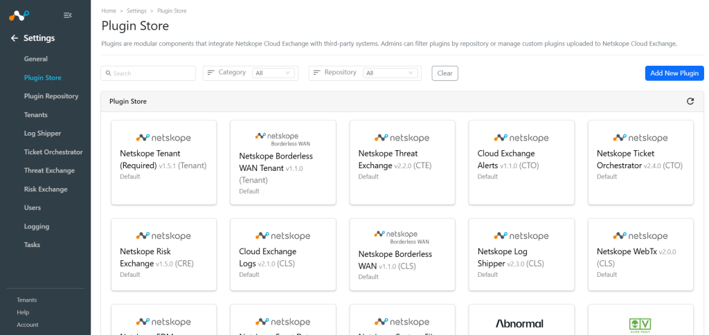
Task: Open Users settings
Action: (33, 208)
